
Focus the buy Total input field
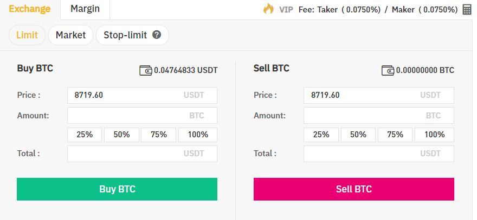(142, 154)
